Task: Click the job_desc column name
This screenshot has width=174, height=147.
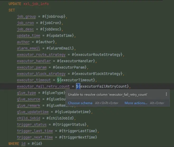Action: [x=25, y=29]
